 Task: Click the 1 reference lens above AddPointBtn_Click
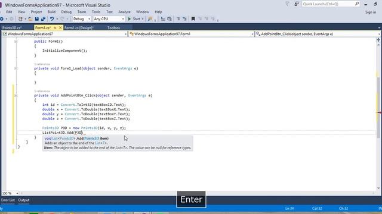point(42,91)
